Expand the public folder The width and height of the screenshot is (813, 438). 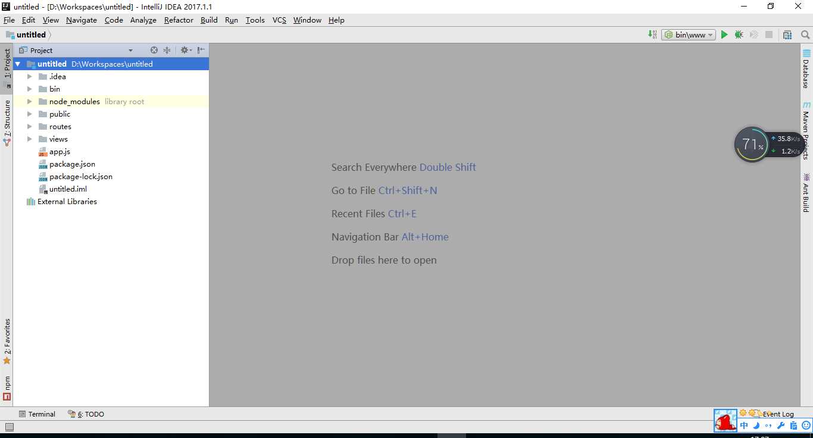point(30,114)
